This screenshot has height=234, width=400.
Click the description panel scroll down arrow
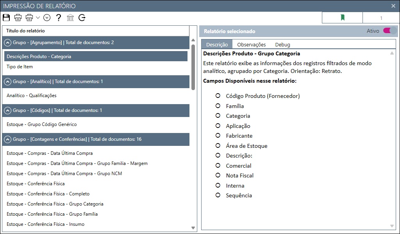pyautogui.click(x=392, y=226)
